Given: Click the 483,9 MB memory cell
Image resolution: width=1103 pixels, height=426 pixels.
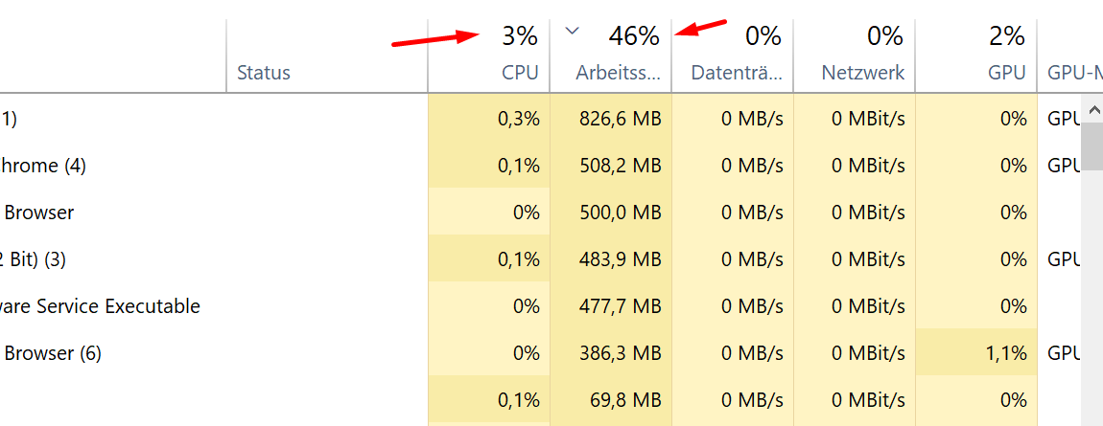Looking at the screenshot, I should 620,259.
